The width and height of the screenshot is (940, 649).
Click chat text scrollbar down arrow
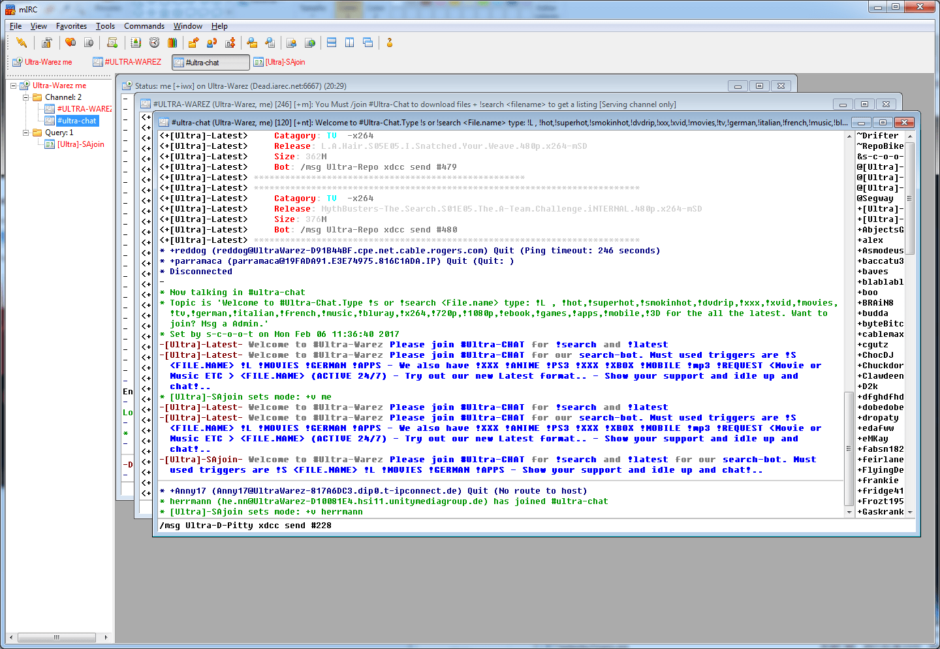tap(849, 513)
